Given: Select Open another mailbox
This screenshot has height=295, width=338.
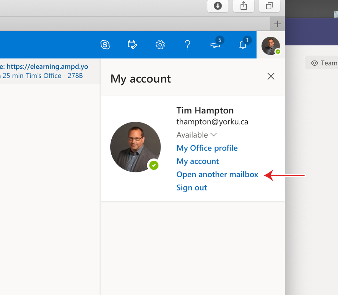Looking at the screenshot, I should coord(217,174).
